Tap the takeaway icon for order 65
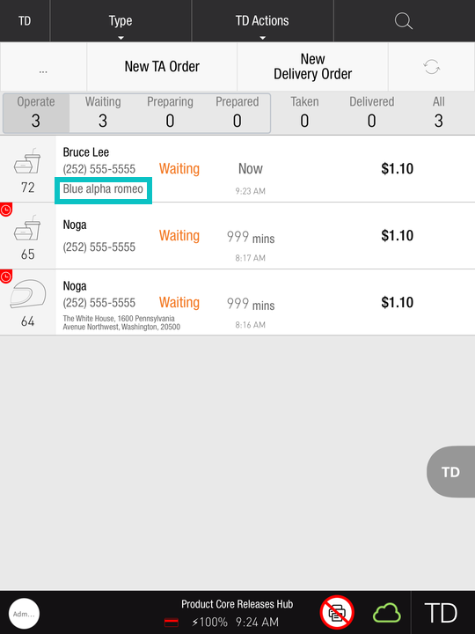Screen dimensions: 475x634 click(x=27, y=228)
